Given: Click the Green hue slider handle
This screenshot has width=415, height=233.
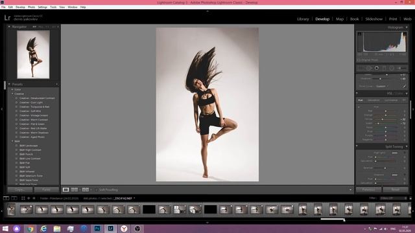Looking at the screenshot, I should pos(378,124).
